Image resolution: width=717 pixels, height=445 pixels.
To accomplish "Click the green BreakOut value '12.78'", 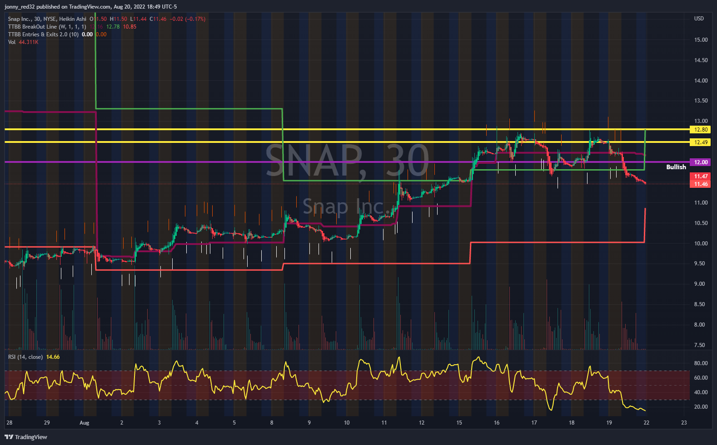I will (113, 27).
